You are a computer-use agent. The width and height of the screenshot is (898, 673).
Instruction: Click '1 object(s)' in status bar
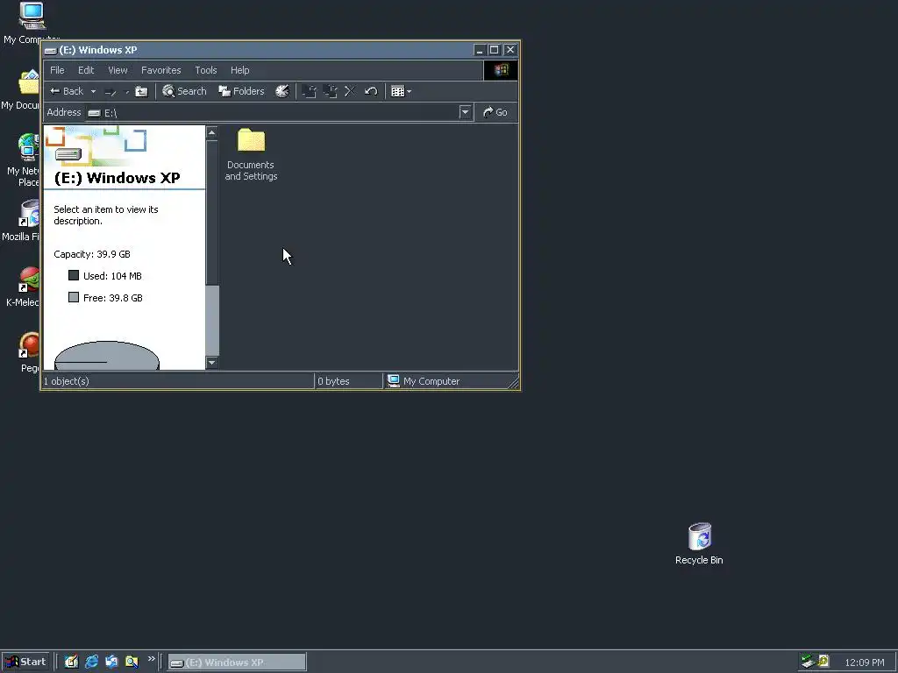67,381
